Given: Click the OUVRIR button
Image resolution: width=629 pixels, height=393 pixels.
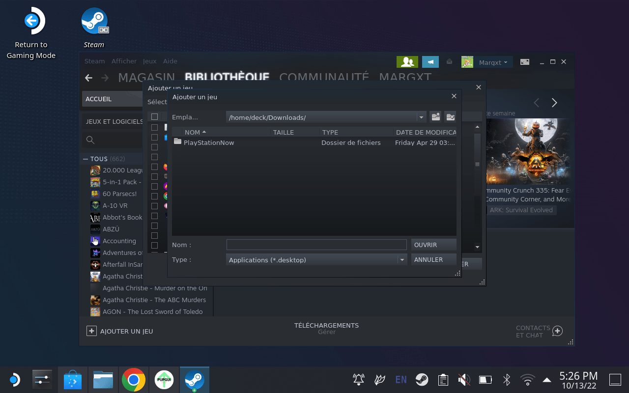Looking at the screenshot, I should (x=434, y=245).
